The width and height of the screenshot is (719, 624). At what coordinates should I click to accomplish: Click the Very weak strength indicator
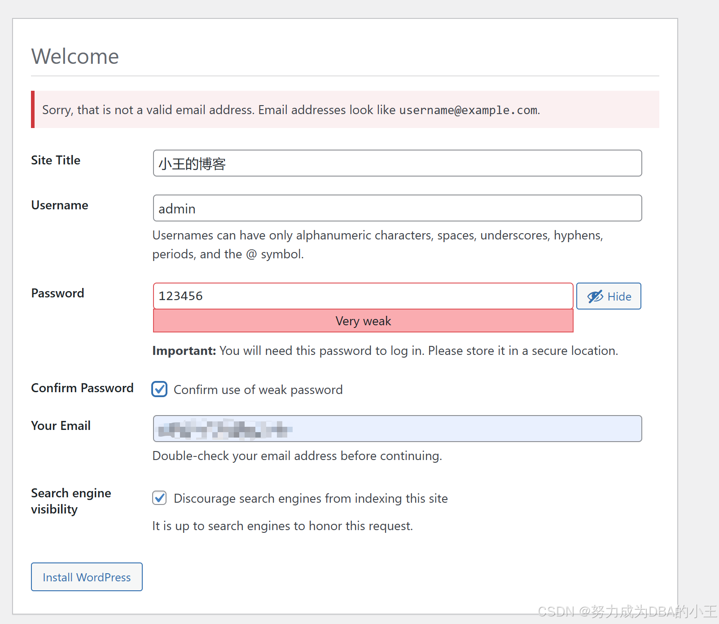point(363,321)
